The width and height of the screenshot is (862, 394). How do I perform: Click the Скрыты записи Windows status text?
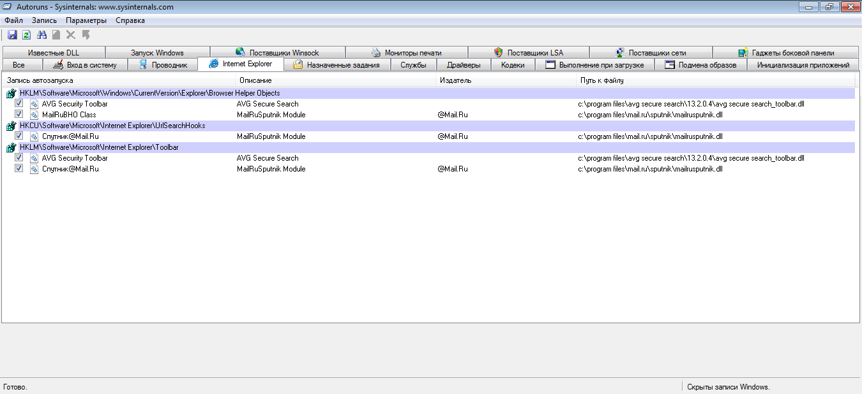[x=729, y=387]
